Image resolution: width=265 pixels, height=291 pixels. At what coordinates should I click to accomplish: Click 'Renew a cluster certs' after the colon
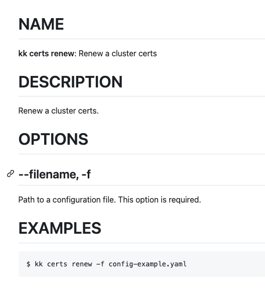tap(117, 53)
